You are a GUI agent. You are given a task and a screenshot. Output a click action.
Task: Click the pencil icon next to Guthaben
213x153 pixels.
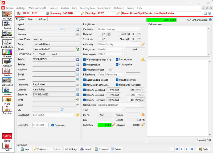[114, 125]
